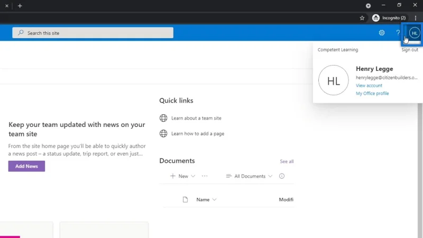Click the file type column icon
The image size is (423, 238).
[185, 200]
